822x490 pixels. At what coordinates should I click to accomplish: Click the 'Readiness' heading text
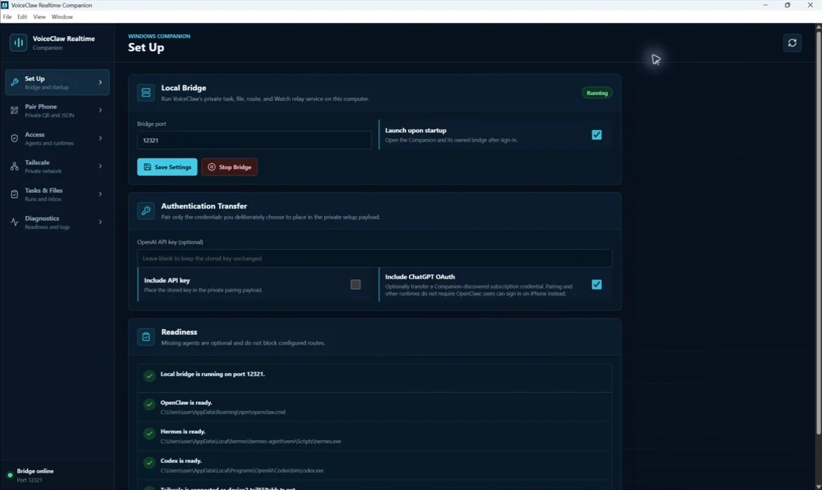tap(179, 332)
